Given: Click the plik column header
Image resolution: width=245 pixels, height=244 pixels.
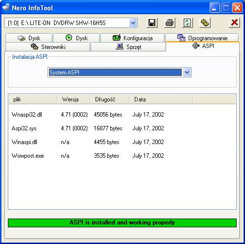Looking at the screenshot, I should (33, 99).
